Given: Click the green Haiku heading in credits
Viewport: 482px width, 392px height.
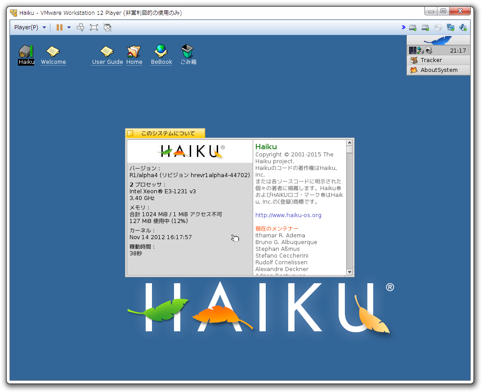Looking at the screenshot, I should (x=266, y=147).
